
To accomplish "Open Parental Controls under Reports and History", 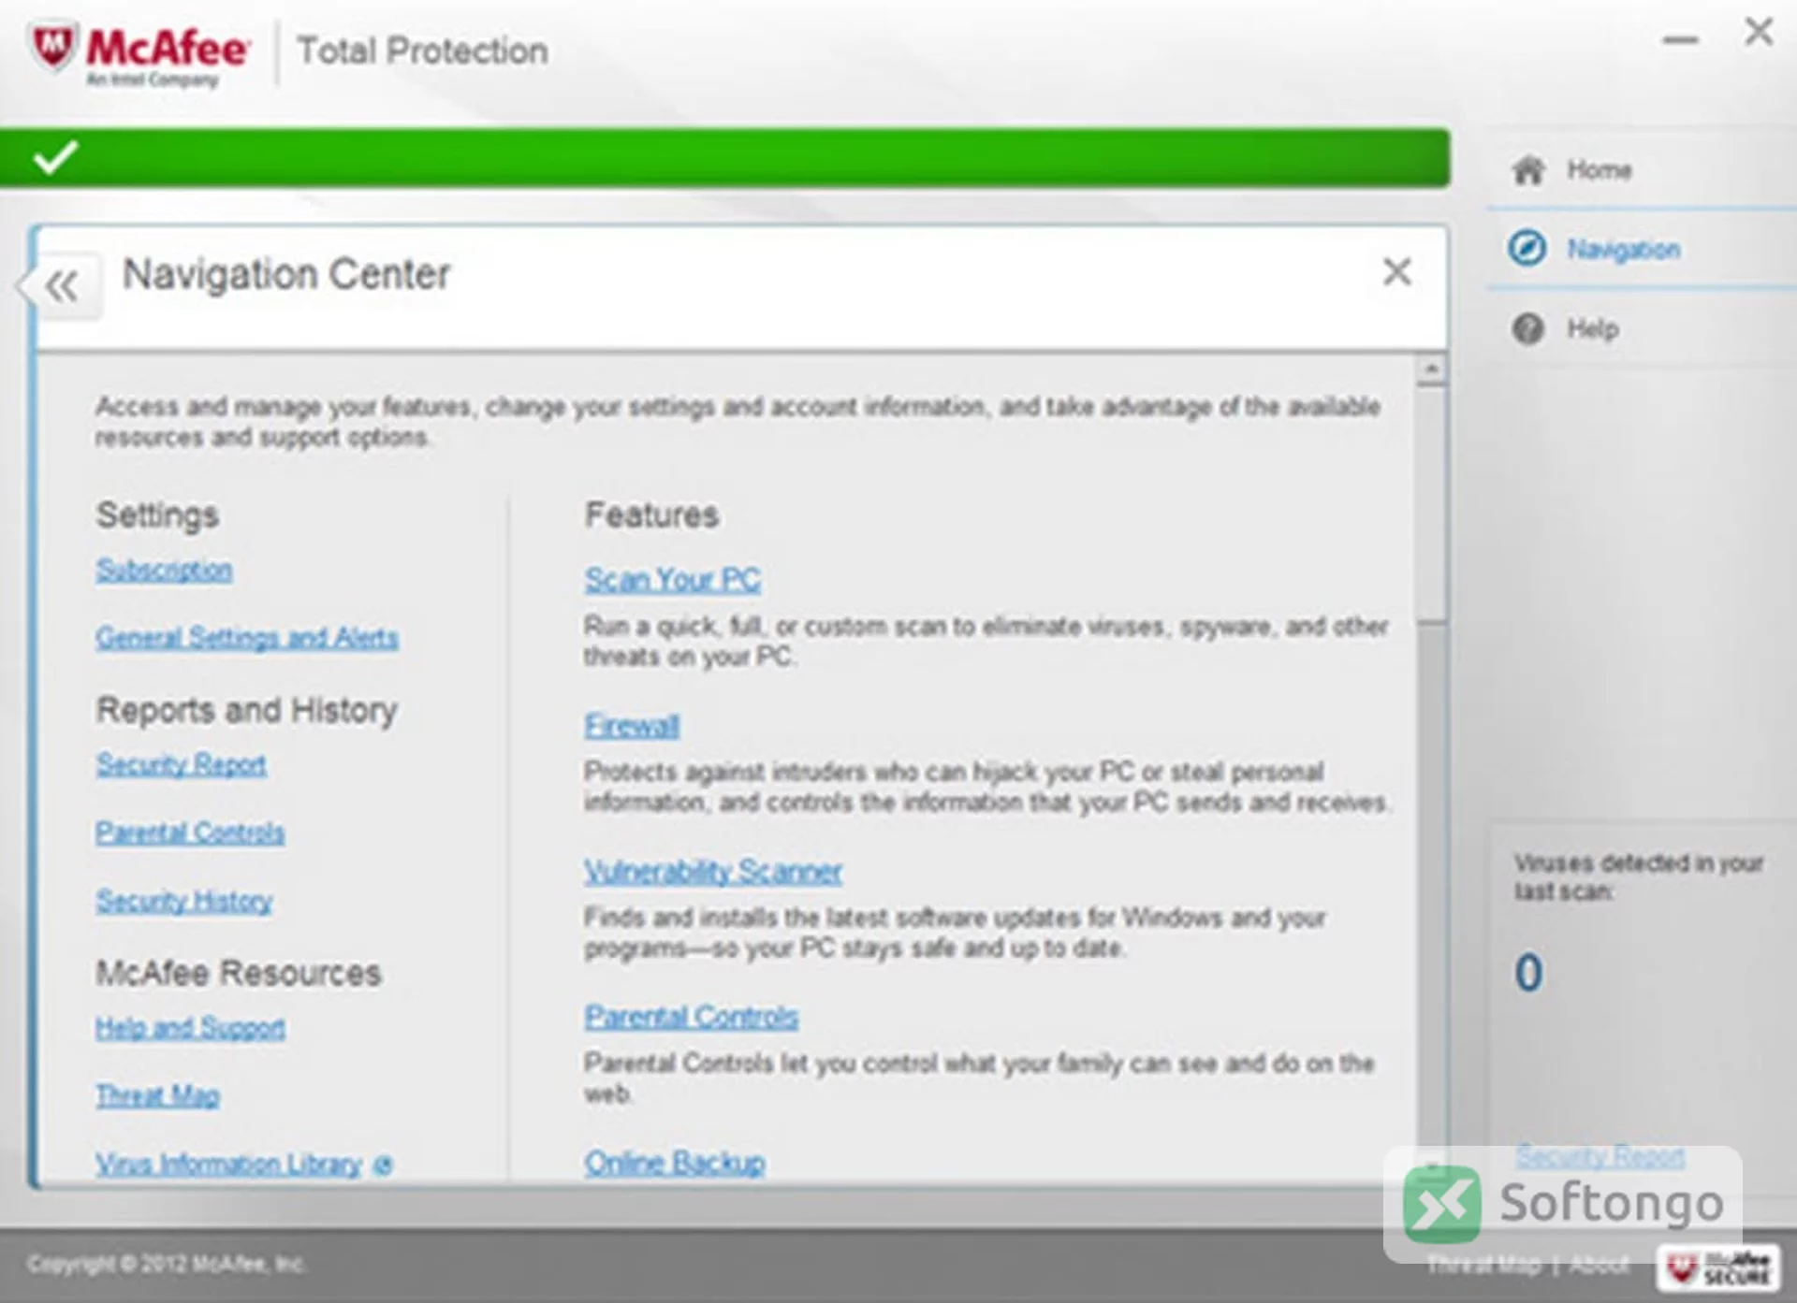I will pyautogui.click(x=190, y=832).
